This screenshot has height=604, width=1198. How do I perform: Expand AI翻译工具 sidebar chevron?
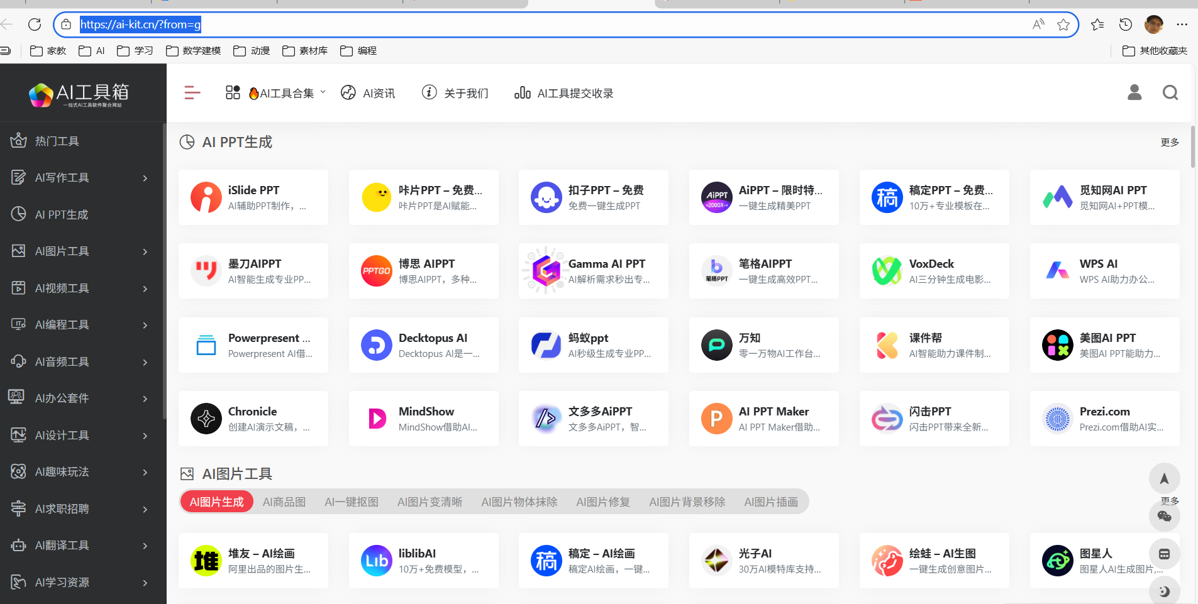click(x=145, y=546)
